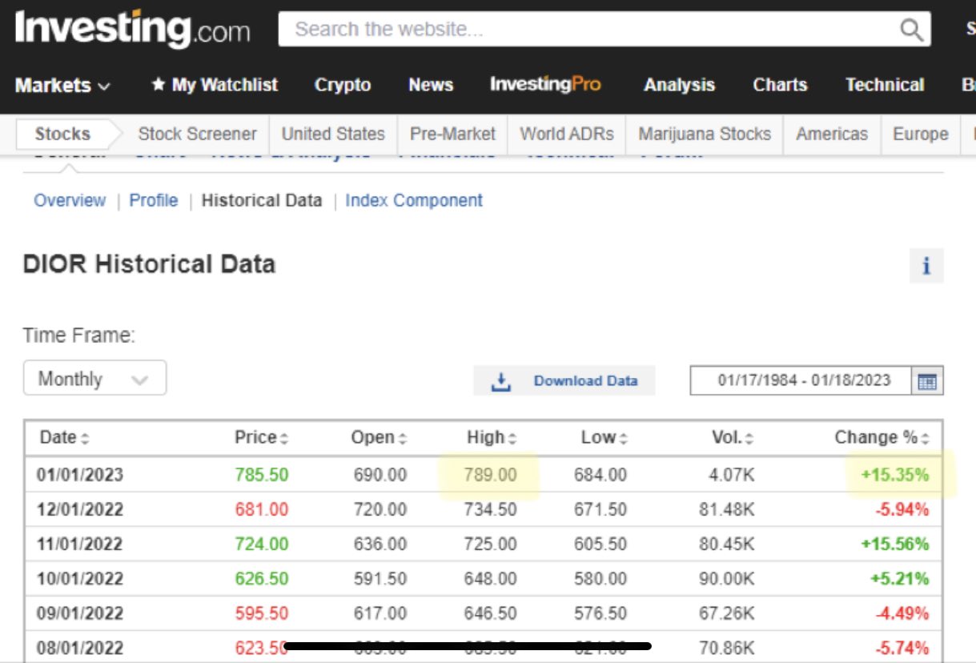Sort table by Date column arrows

pos(85,439)
